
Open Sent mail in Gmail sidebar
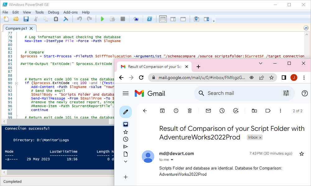[126, 147]
